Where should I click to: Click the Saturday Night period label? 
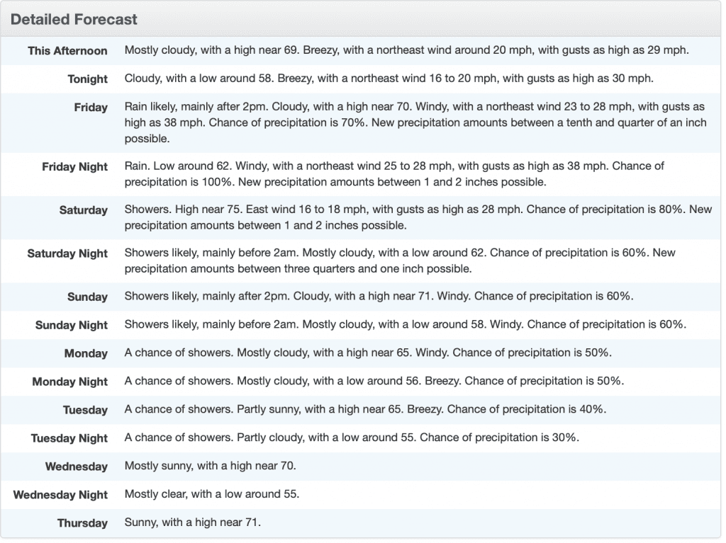[x=67, y=253]
